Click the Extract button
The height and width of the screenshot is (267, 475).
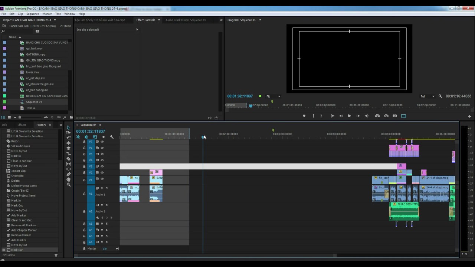[386, 116]
